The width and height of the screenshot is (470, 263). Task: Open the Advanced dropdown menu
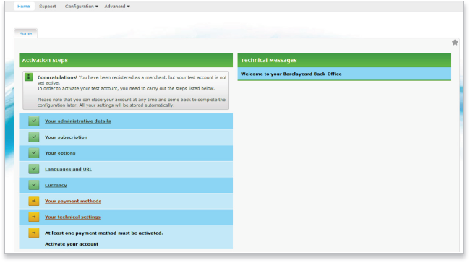pos(117,7)
